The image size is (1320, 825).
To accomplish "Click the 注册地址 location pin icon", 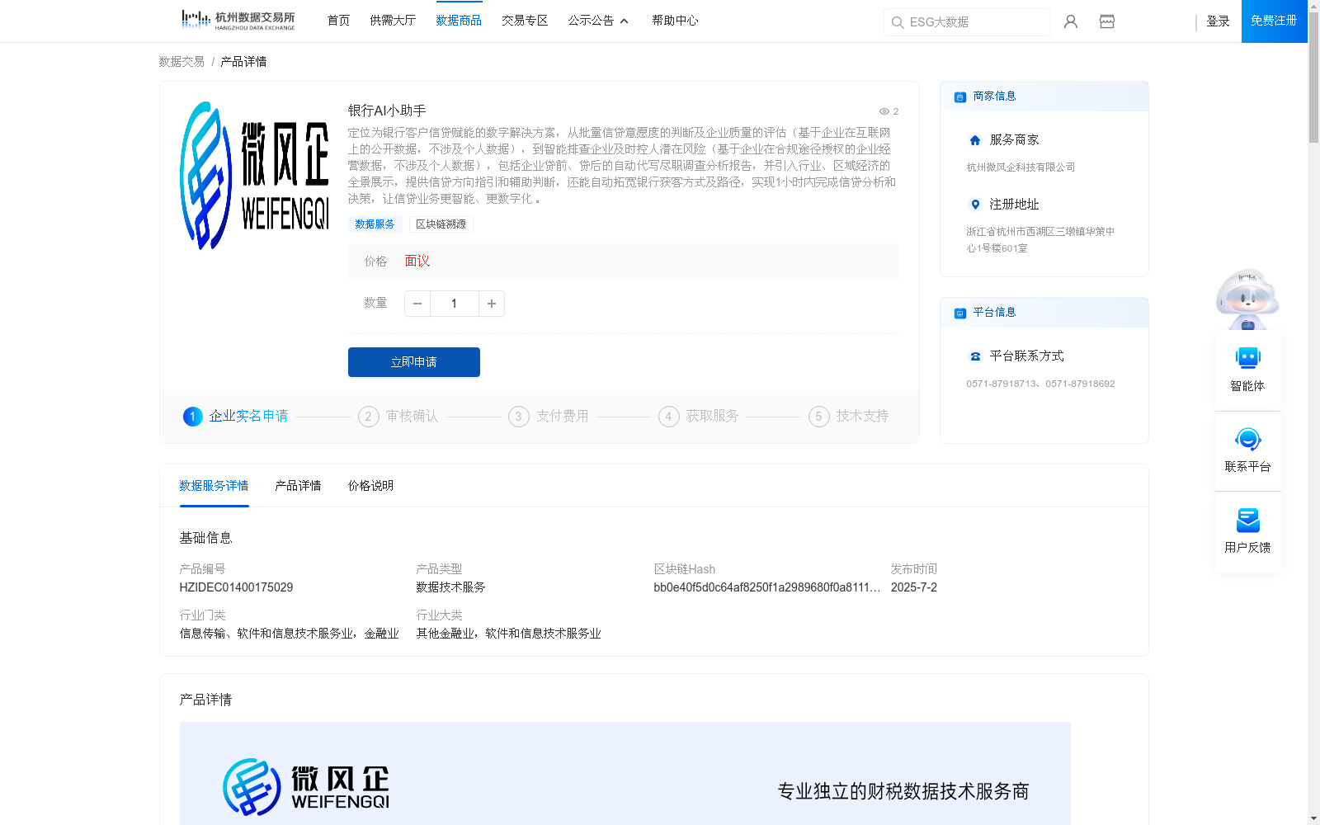I will tap(975, 205).
